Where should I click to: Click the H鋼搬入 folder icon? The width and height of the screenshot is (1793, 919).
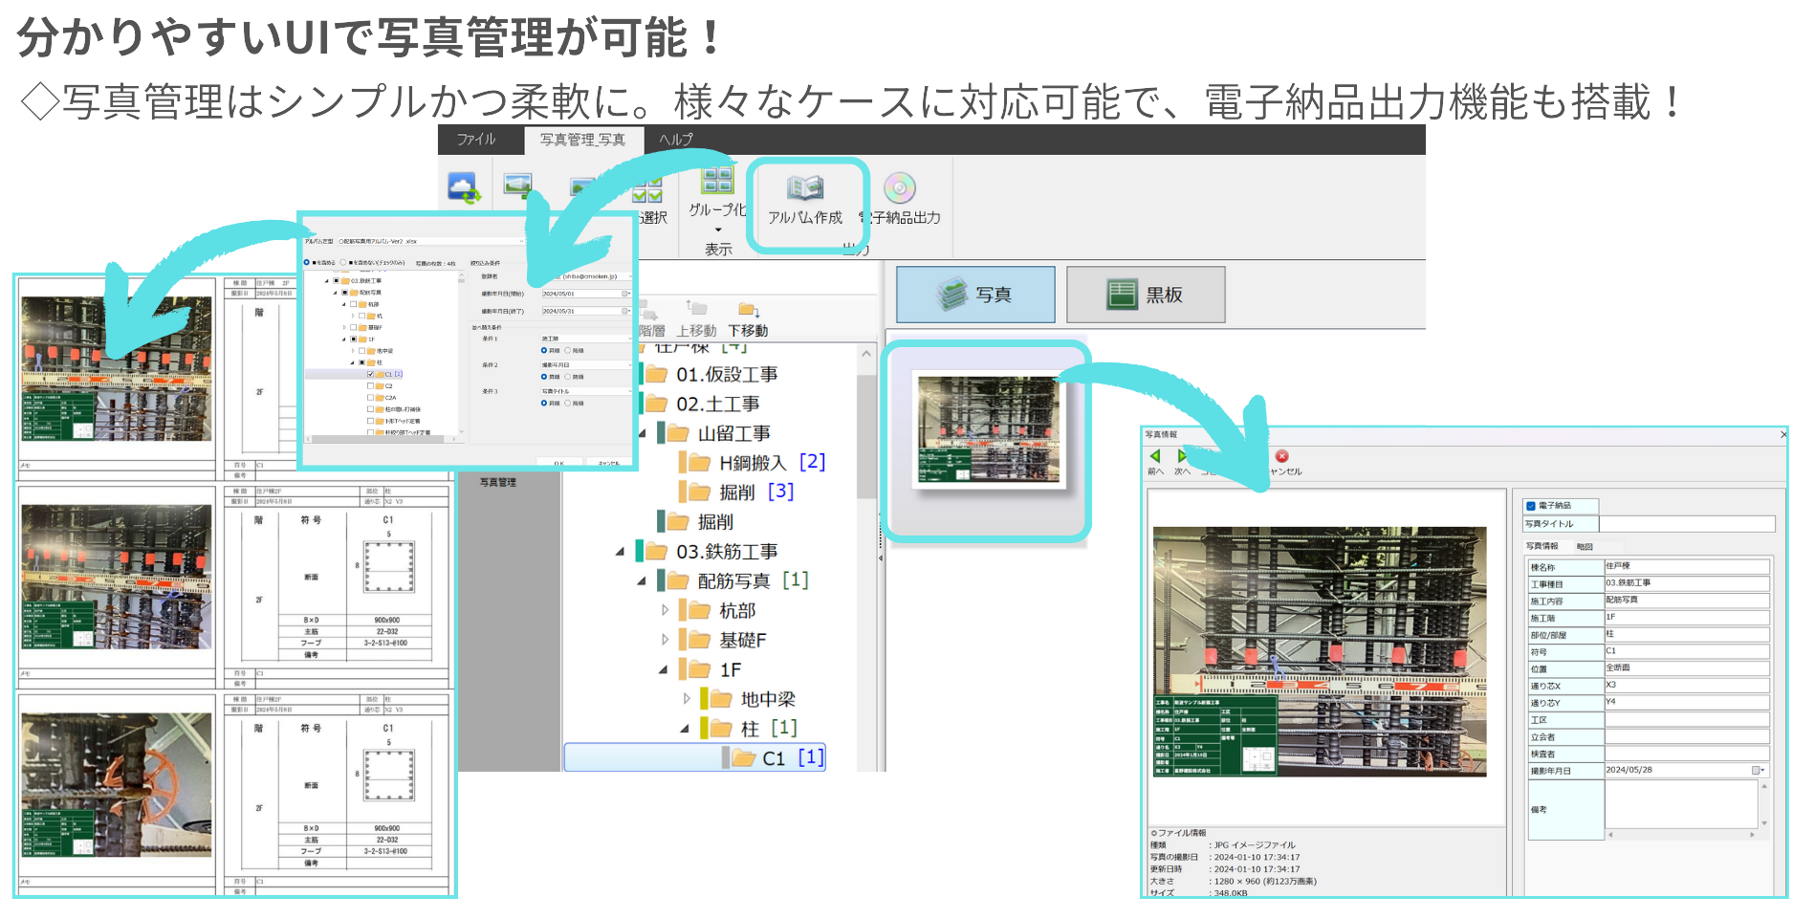point(700,463)
